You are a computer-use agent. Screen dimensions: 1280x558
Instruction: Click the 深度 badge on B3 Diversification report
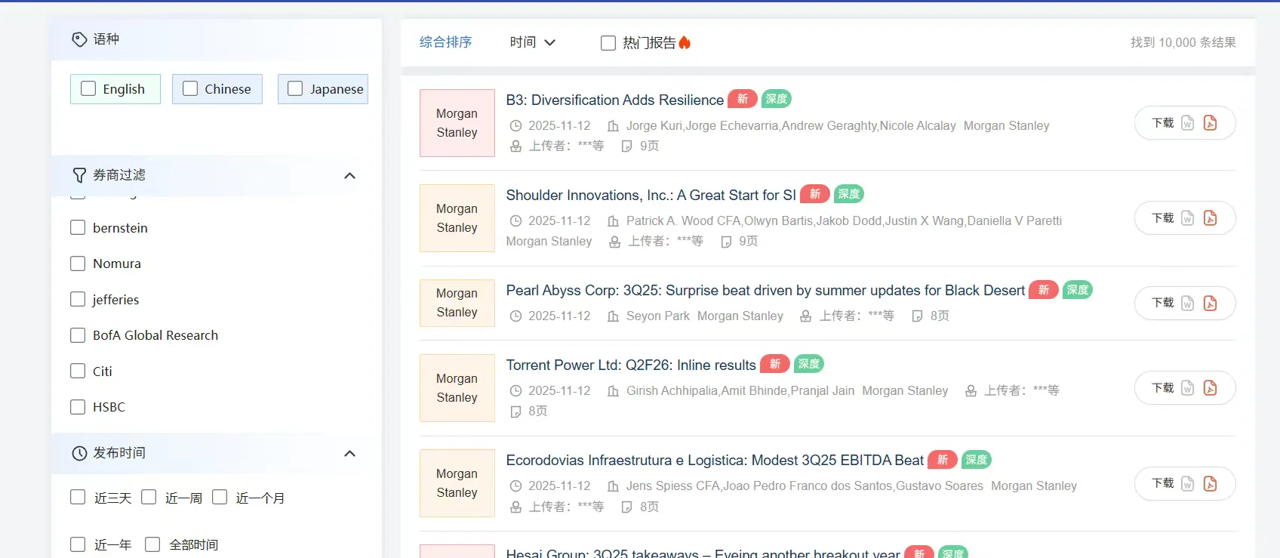tap(777, 99)
